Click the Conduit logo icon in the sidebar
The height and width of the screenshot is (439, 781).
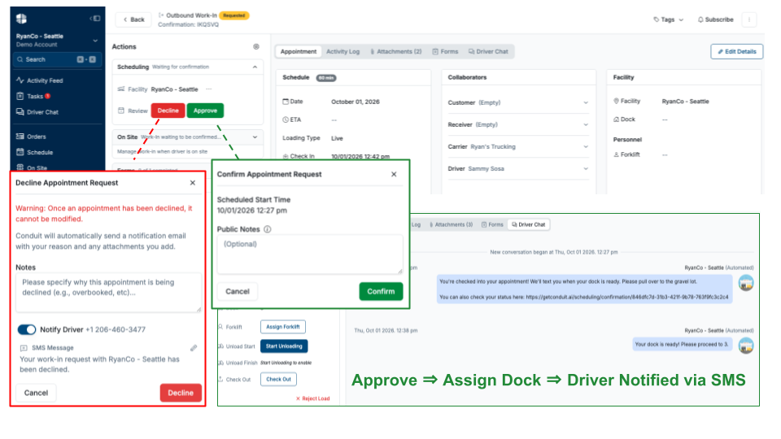pyautogui.click(x=21, y=19)
